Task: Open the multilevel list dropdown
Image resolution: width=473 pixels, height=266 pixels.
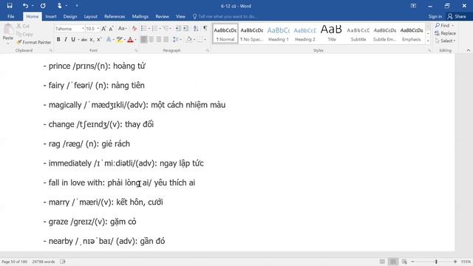Action: [171, 29]
